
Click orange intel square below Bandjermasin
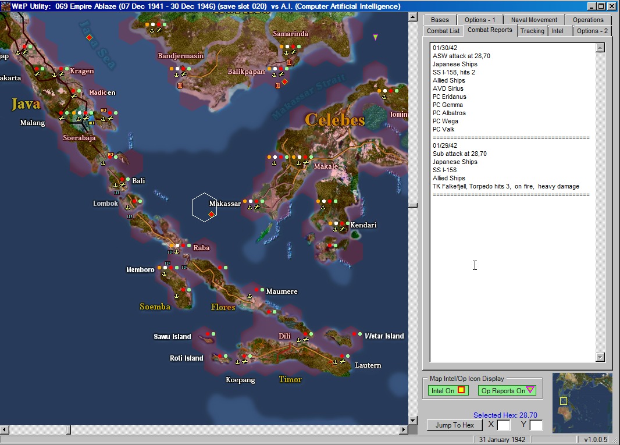tap(180, 86)
